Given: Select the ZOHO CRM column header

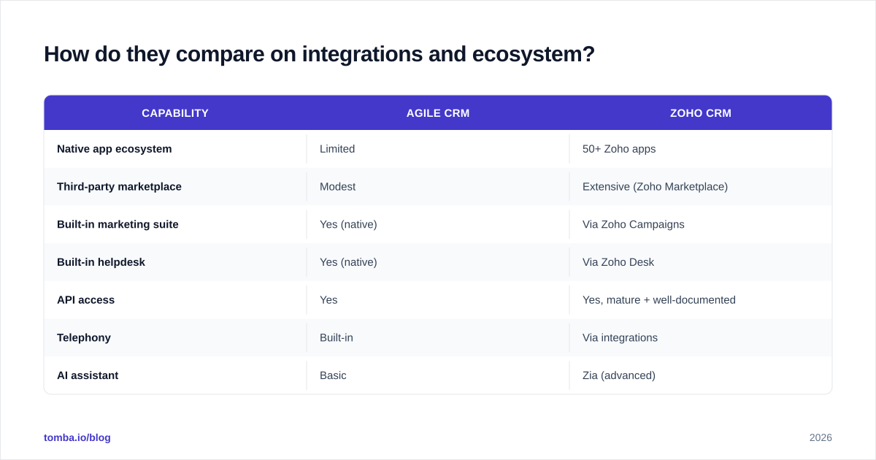Looking at the screenshot, I should click(701, 113).
